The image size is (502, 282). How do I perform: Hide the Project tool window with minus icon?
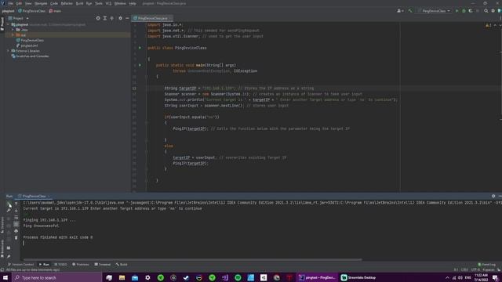pos(127,18)
